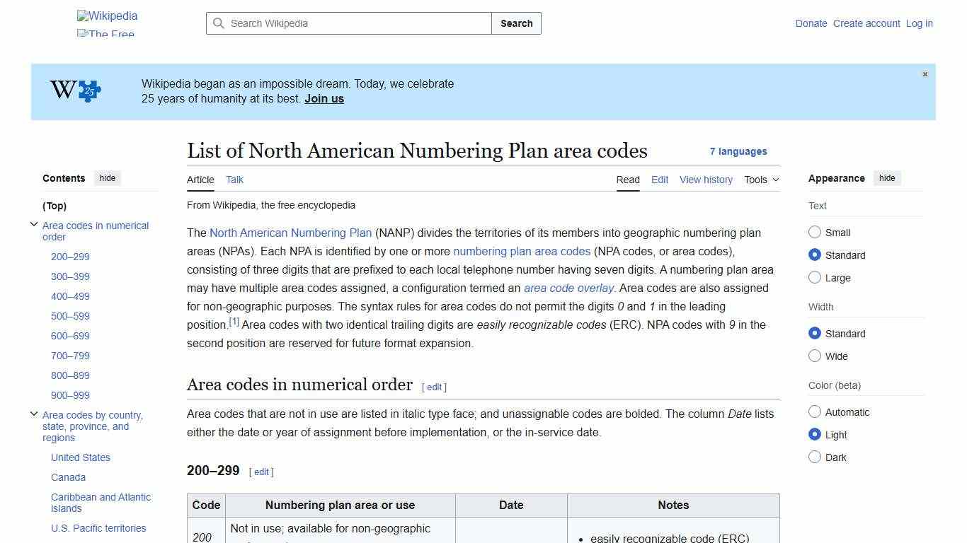Enable Wide width layout
Image resolution: width=967 pixels, height=543 pixels.
pos(815,356)
